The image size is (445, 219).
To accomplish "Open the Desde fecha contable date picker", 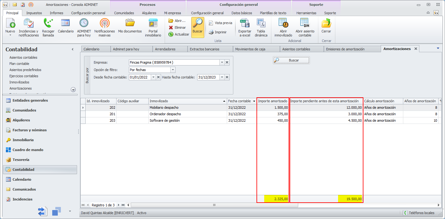I will (153, 77).
